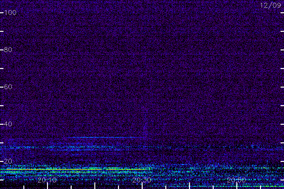Image resolution: width=284 pixels, height=189 pixels.
Task: Click the 20 frequency axis label
Action: pos(8,161)
